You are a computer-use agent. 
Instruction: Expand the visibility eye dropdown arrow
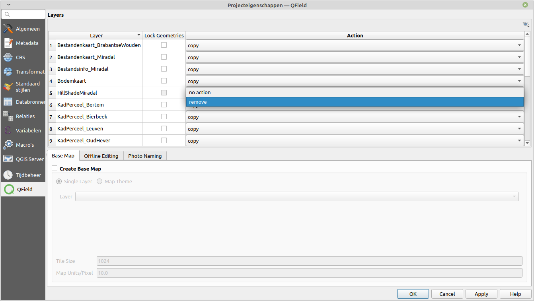tap(526, 24)
